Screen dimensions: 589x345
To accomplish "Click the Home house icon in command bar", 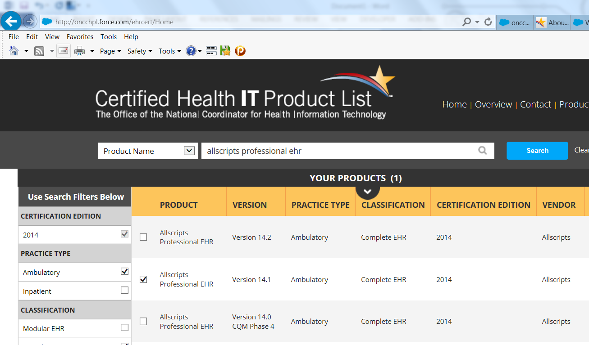I will (x=14, y=51).
